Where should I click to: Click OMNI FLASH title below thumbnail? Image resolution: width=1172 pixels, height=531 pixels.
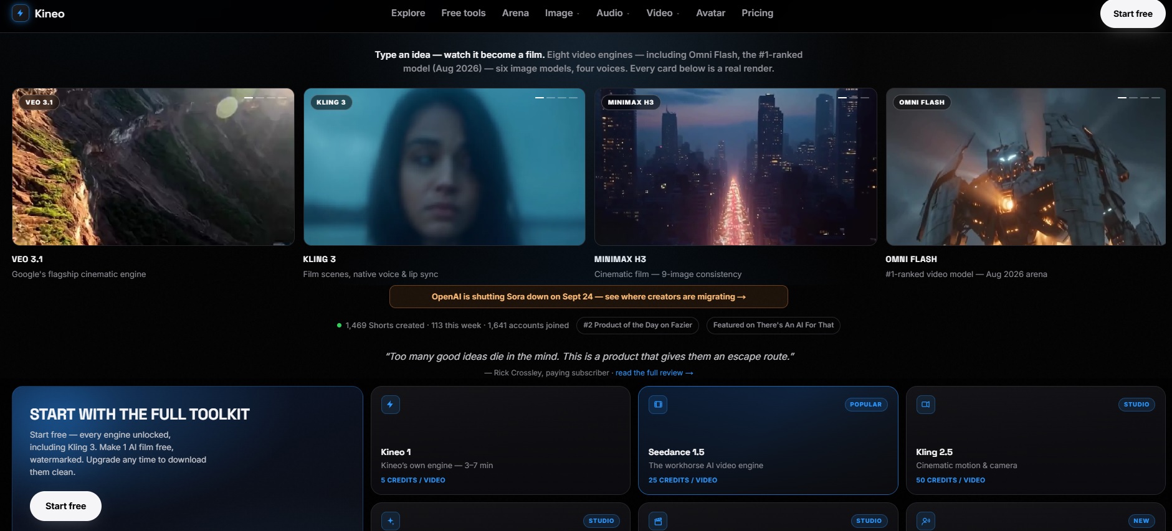coord(911,259)
